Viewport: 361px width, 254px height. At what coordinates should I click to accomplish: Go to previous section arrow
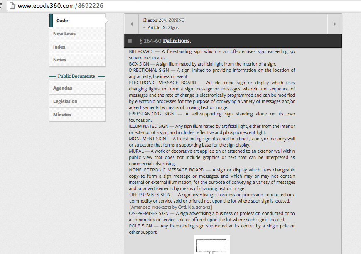tap(131, 24)
